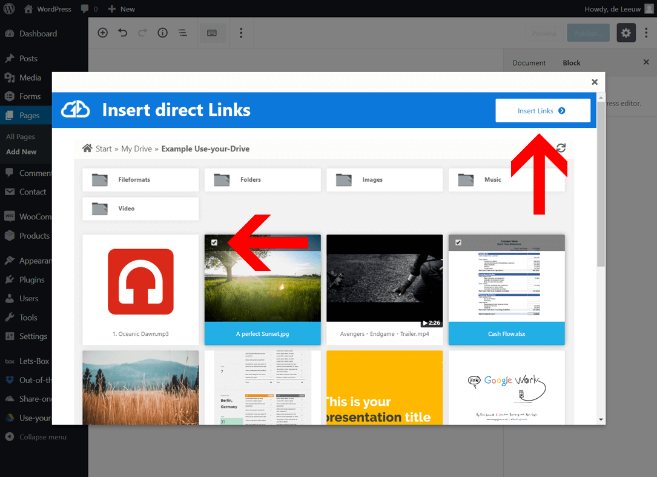
Task: Go to Dashboard in sidebar
Action: 31,33
